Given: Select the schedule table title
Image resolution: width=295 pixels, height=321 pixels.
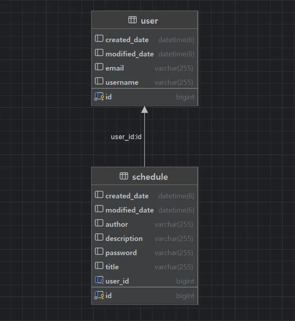Looking at the screenshot, I should [150, 177].
